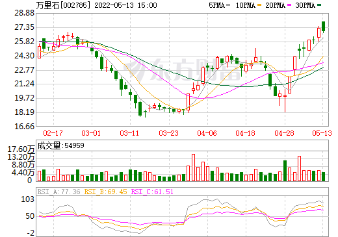Click the 20PMA magenta legend swatch
Screen dimensions: 338x237
click(x=289, y=5)
